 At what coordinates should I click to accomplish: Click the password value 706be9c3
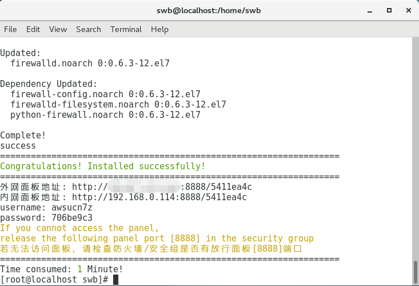(72, 218)
